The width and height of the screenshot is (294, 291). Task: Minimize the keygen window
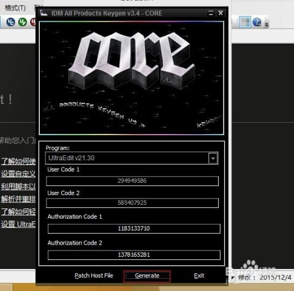(x=211, y=13)
